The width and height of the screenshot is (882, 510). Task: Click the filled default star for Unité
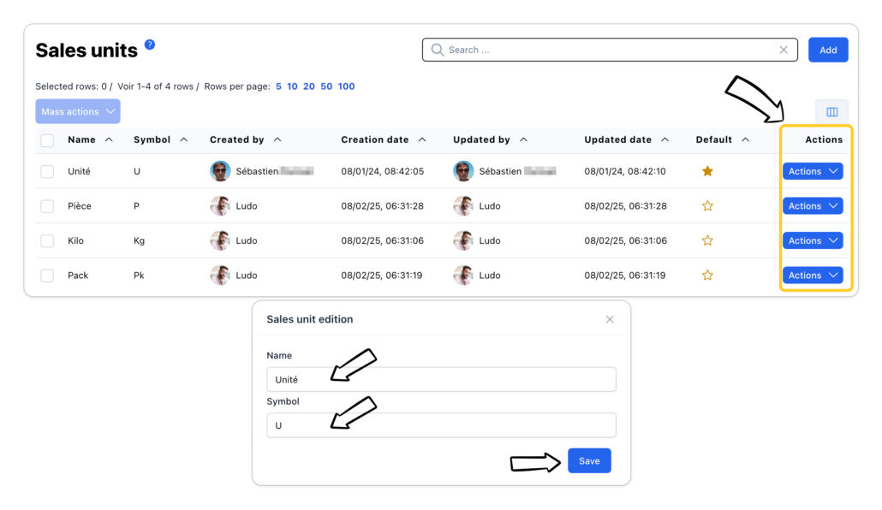coord(707,171)
